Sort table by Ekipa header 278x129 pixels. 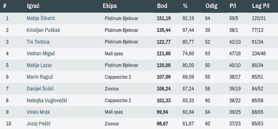(110, 6)
